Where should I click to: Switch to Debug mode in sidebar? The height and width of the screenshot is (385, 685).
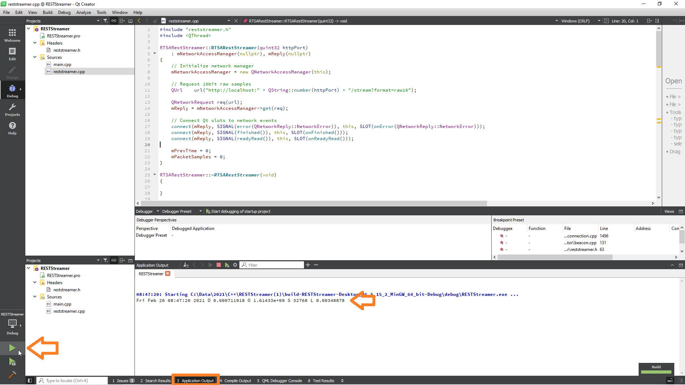tap(12, 91)
